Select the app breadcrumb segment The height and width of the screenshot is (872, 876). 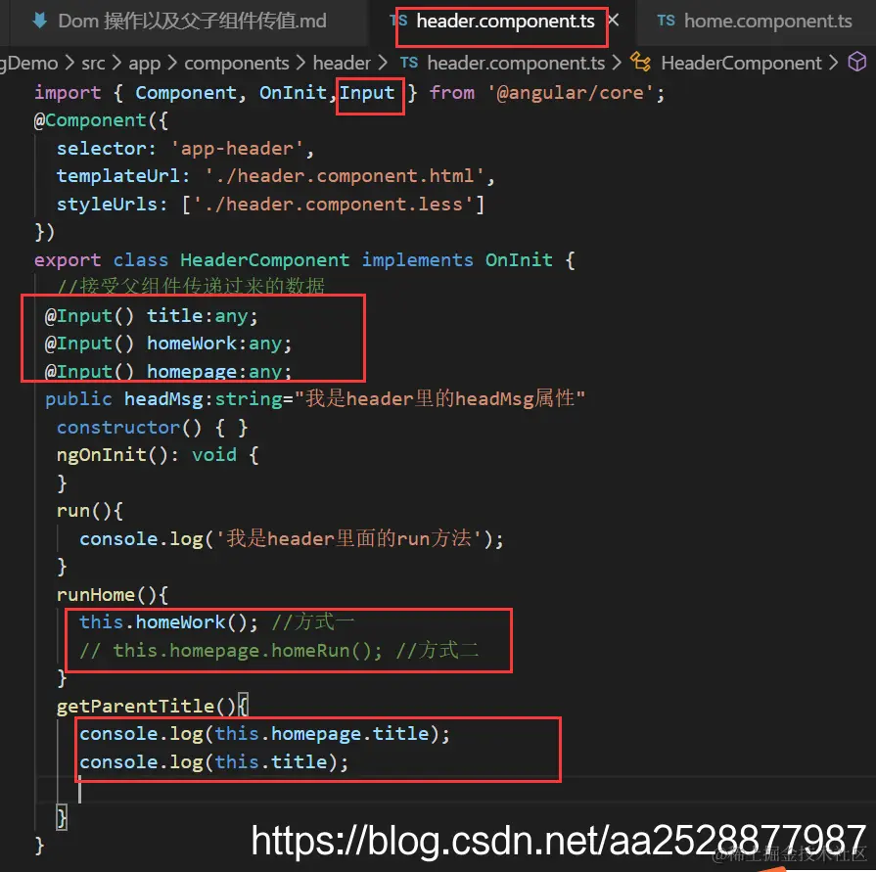[144, 63]
